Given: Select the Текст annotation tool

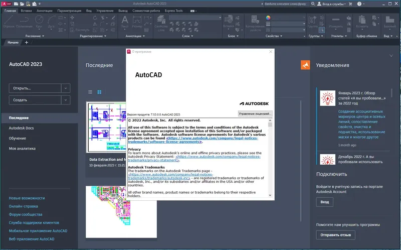Looking at the screenshot, I should coord(125,22).
